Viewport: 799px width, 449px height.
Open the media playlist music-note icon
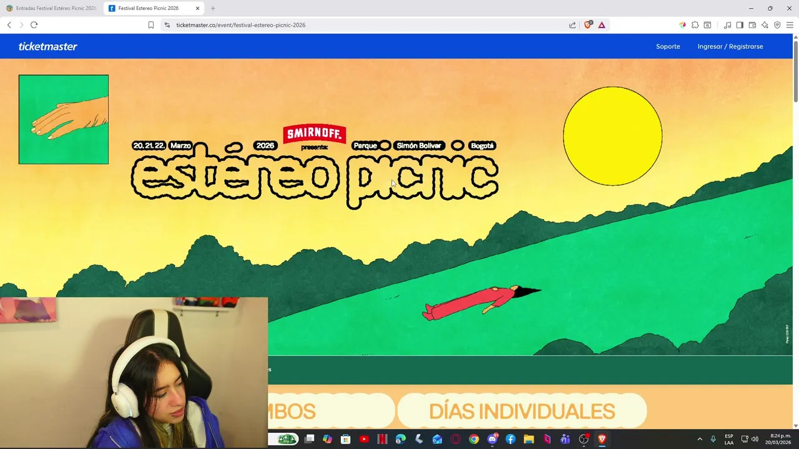[727, 25]
